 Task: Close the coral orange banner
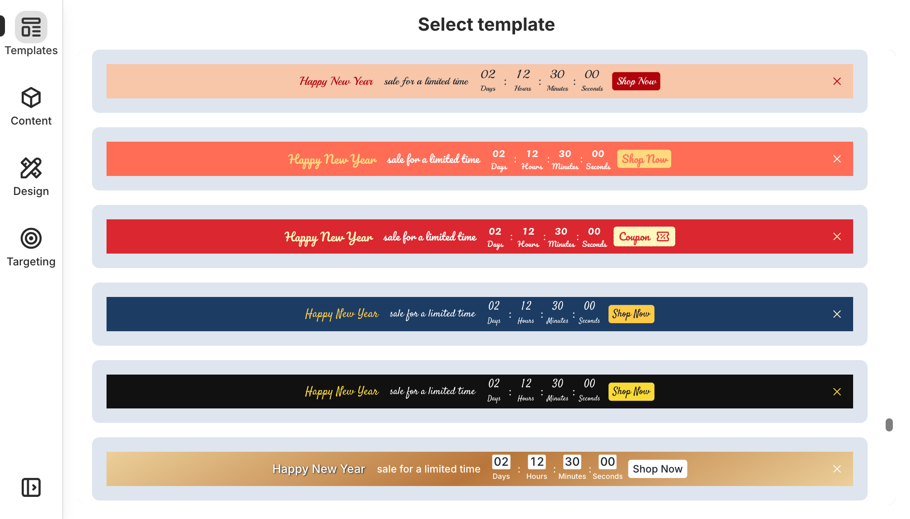(837, 159)
